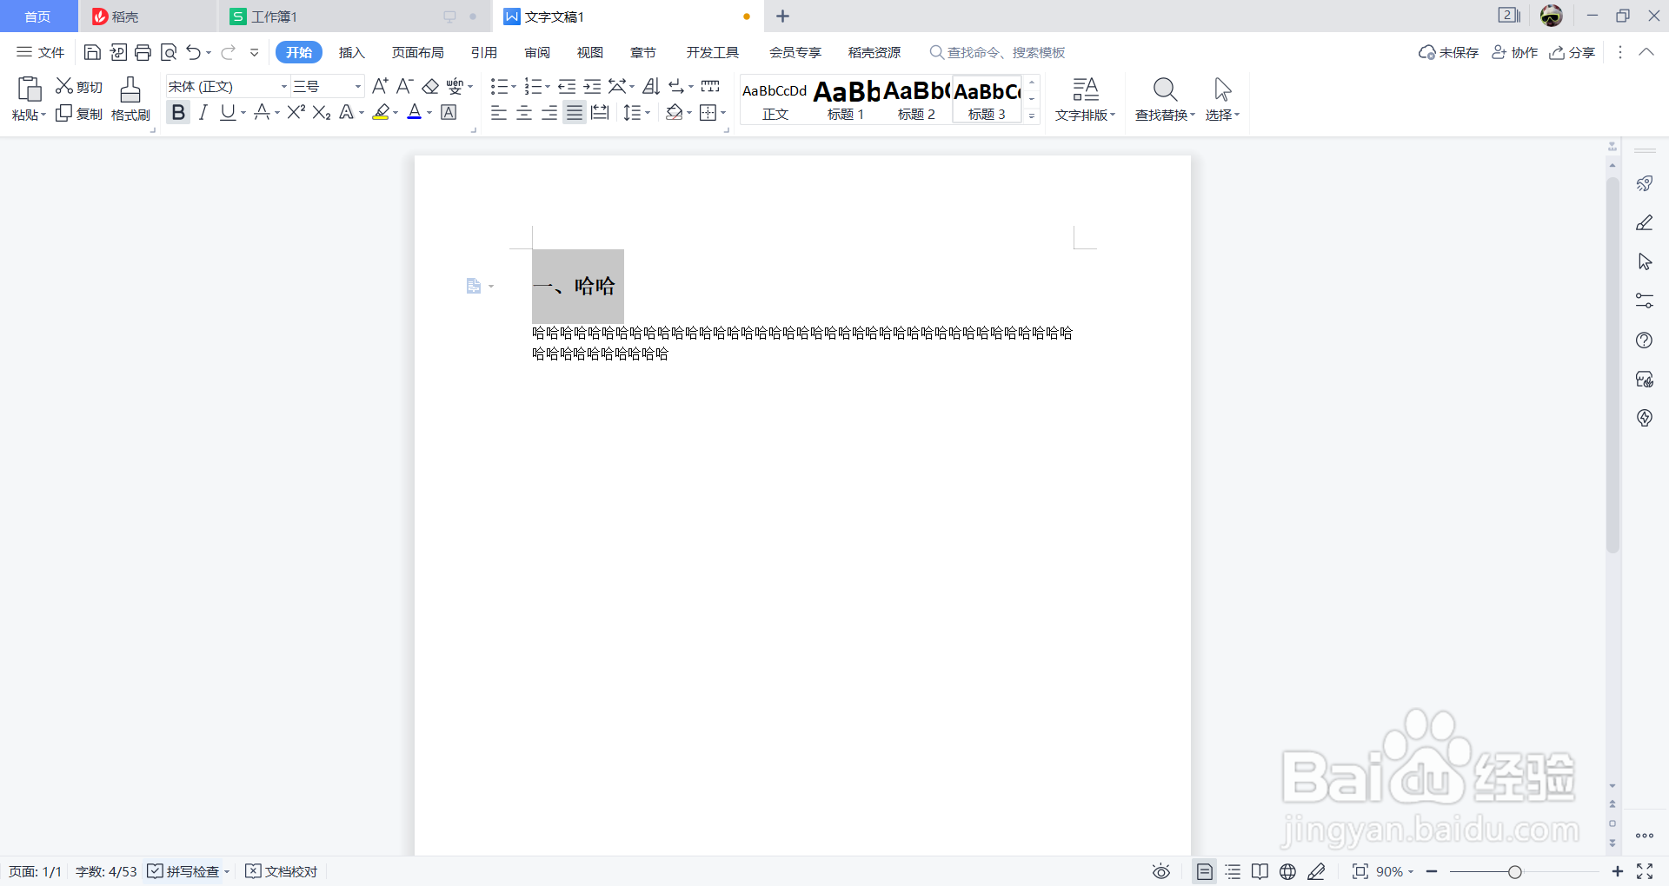Toggle eye protection mode in status bar
This screenshot has width=1669, height=886.
click(x=1161, y=871)
